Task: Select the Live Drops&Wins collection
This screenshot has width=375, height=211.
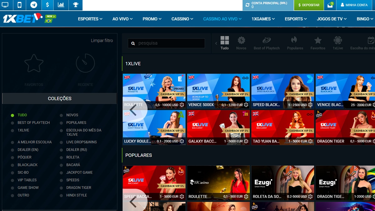Action: coord(82,142)
